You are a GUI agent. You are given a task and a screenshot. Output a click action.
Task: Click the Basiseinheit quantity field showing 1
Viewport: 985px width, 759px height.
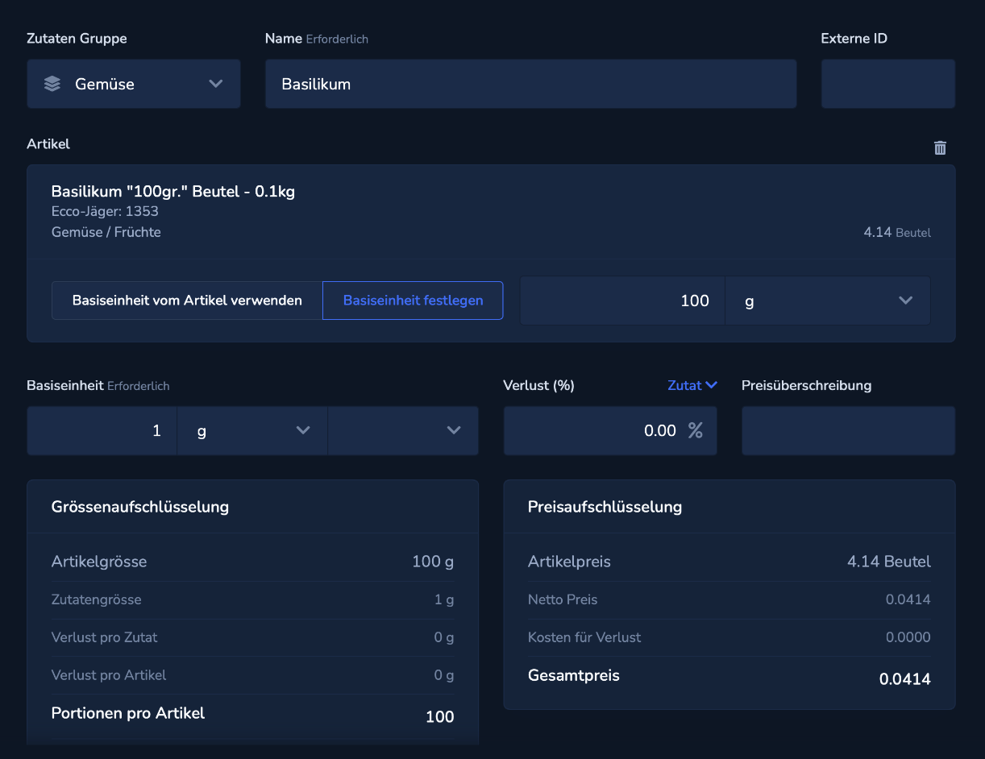click(102, 430)
